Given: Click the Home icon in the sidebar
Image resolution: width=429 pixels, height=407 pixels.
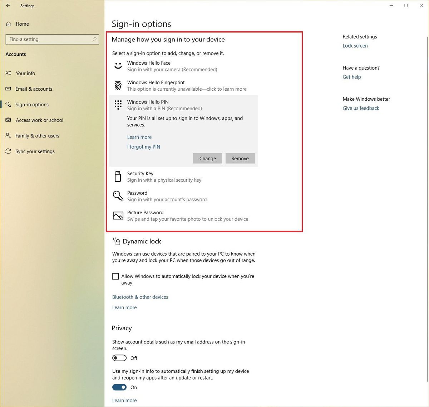Looking at the screenshot, I should coord(9,24).
